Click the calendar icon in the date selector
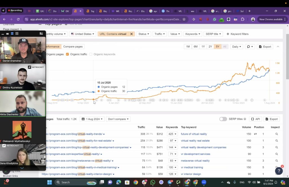Image resolution: width=289 pixels, height=187 pixels. point(83,119)
